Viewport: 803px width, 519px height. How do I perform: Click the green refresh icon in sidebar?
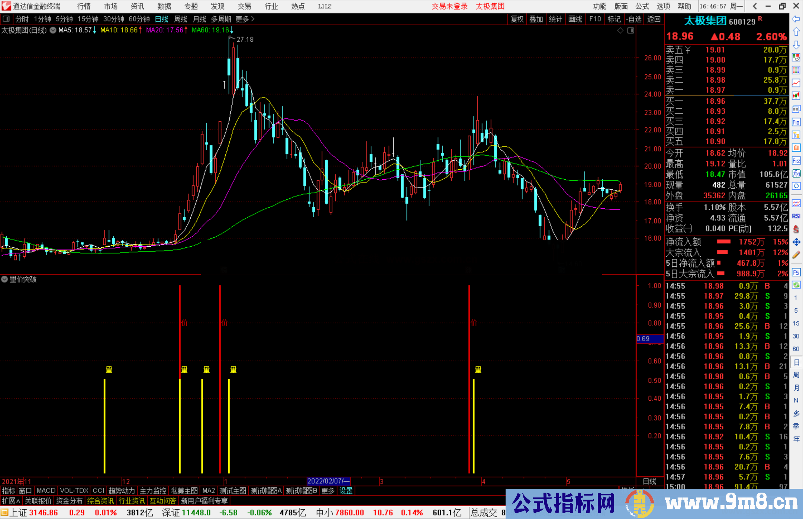(x=796, y=285)
